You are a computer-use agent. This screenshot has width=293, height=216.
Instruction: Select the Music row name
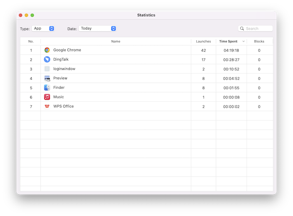[59, 97]
